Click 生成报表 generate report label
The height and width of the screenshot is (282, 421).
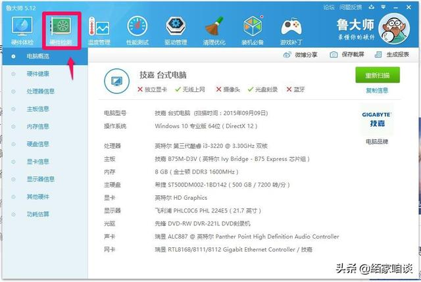(397, 55)
